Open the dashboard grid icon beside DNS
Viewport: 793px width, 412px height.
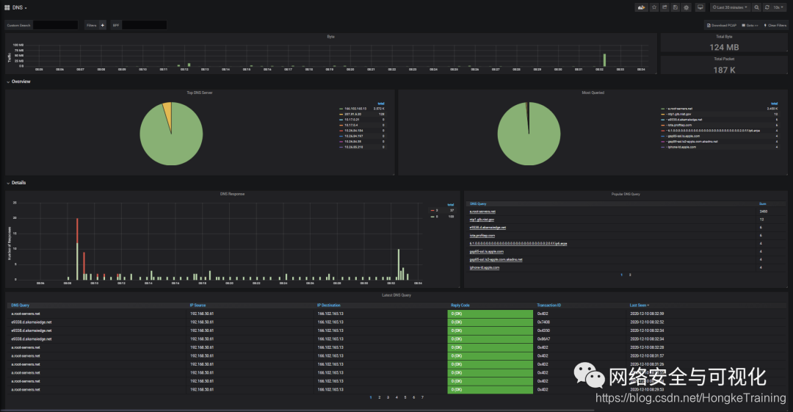coord(7,7)
